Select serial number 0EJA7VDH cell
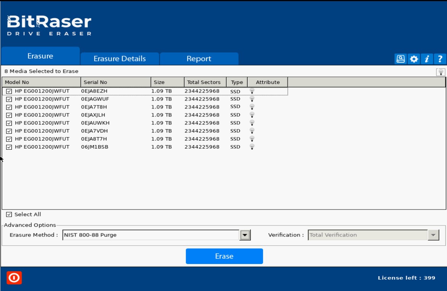Screen dimensions: 447x291 [95, 131]
